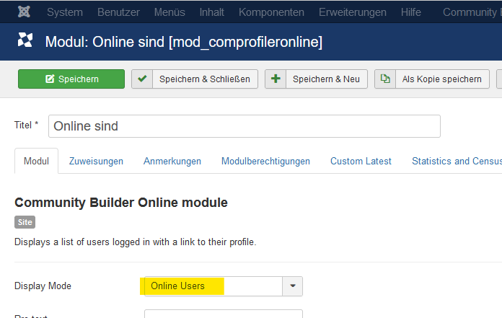502x318 pixels.
Task: Open the Inhalt menu
Action: pyautogui.click(x=211, y=12)
